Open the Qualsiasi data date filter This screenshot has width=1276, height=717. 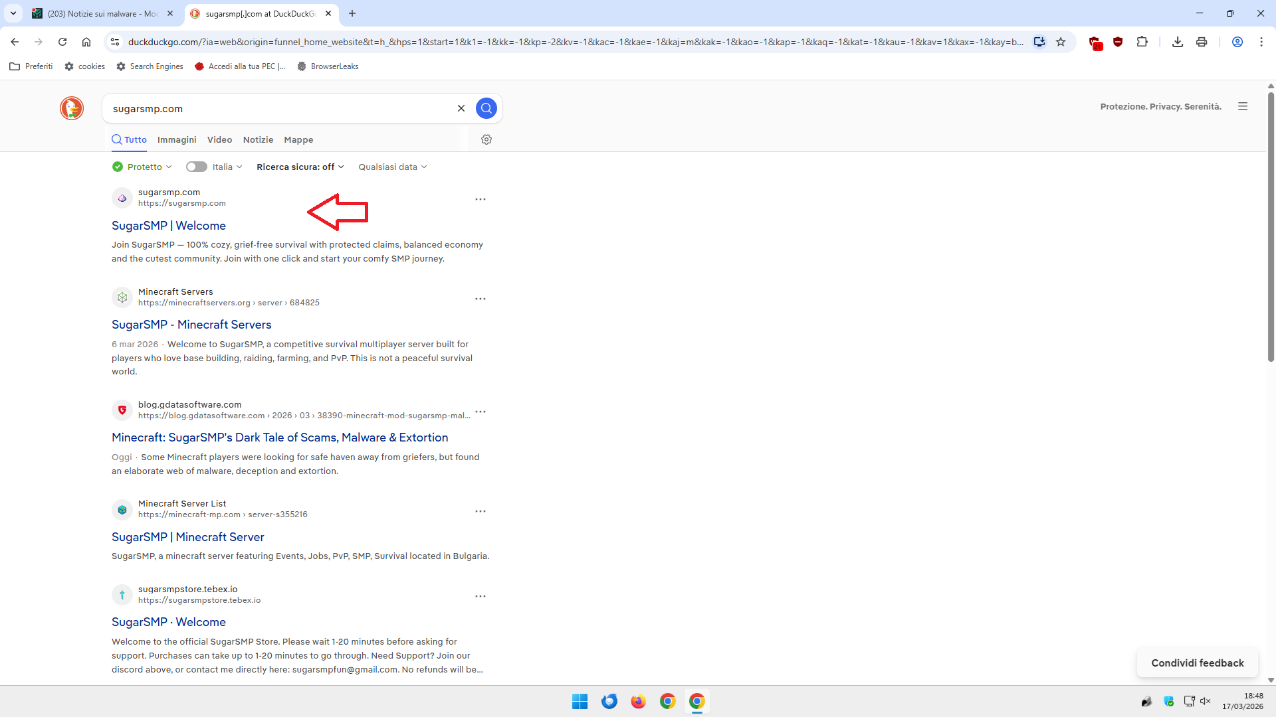click(x=393, y=167)
